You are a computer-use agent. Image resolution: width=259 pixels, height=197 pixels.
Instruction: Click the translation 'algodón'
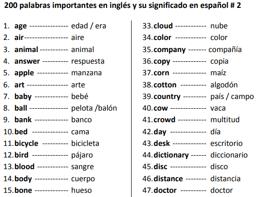coord(224,85)
